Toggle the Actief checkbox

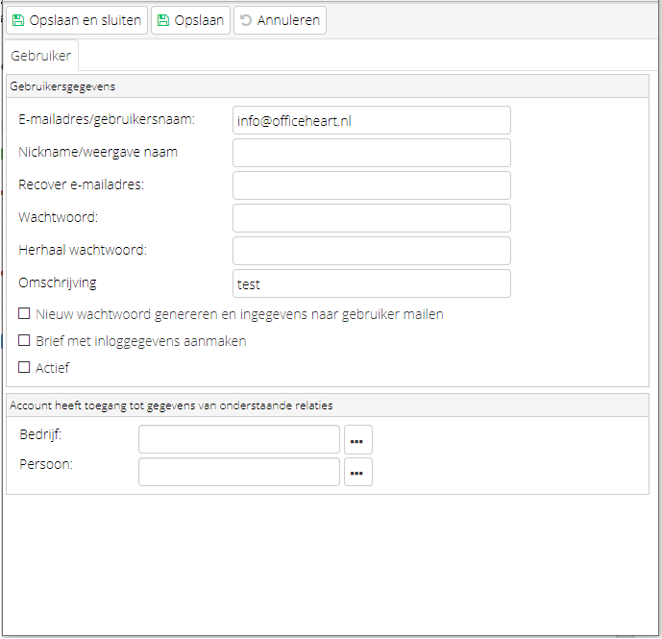[x=24, y=367]
